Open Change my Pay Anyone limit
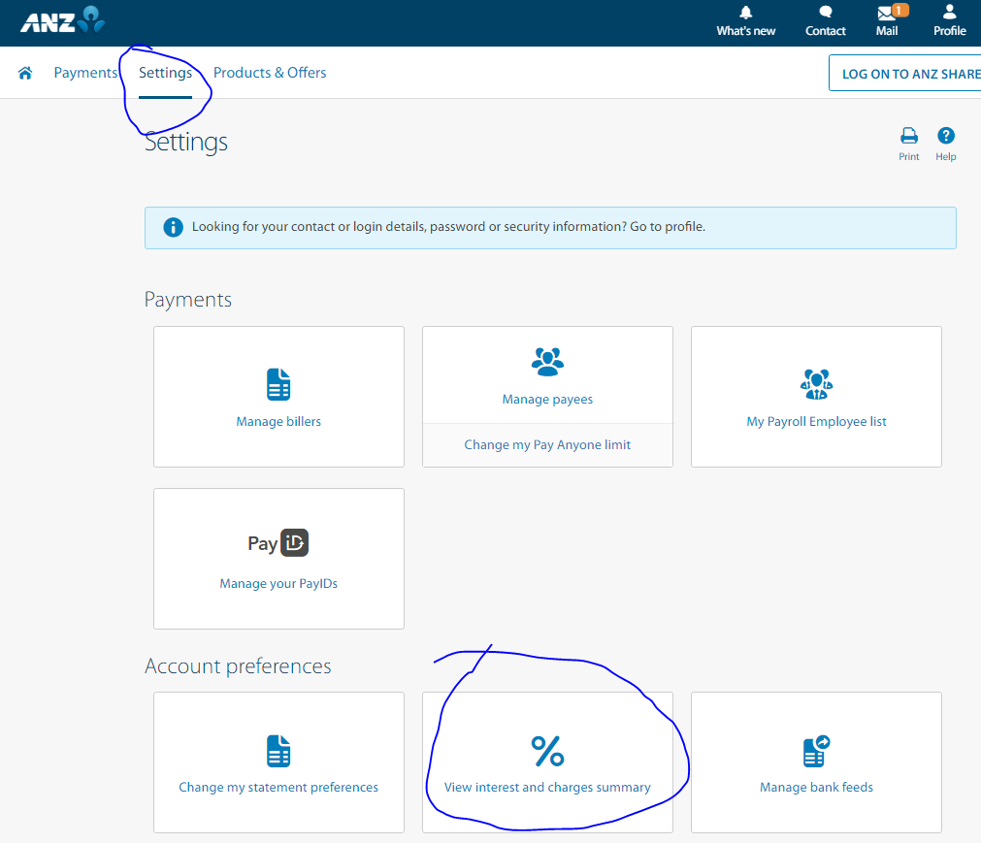This screenshot has width=981, height=843. [547, 444]
